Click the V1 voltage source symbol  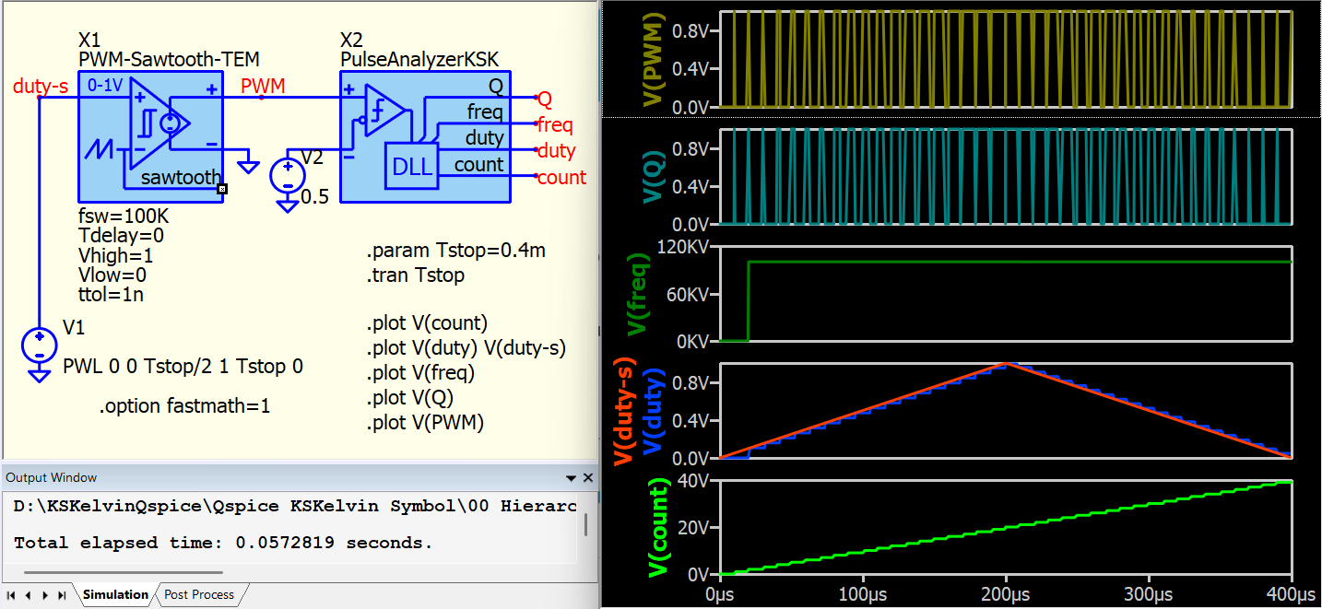[39, 346]
